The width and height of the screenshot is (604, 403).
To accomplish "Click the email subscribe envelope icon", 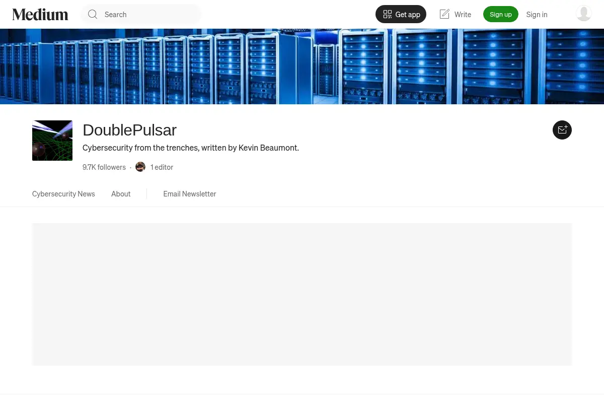I will coord(562,130).
